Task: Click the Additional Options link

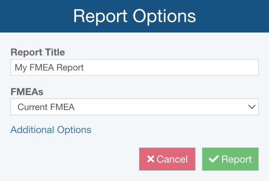Action: pyautogui.click(x=51, y=130)
